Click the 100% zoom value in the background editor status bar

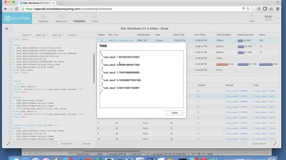(210, 154)
